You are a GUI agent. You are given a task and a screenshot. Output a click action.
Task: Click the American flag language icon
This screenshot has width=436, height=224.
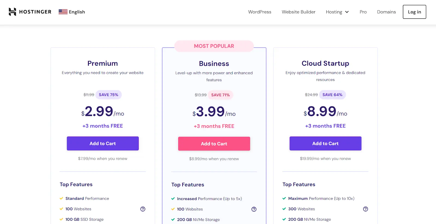63,12
